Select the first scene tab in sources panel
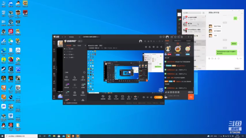This screenshot has height=138, width=246. (x=69, y=45)
